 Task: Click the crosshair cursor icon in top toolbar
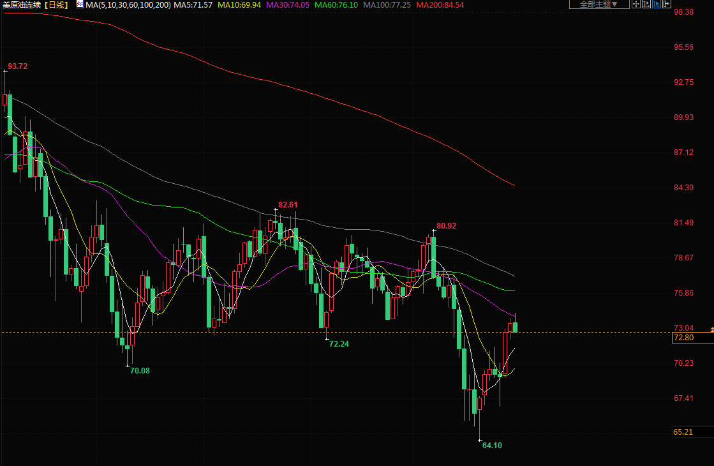636,4
